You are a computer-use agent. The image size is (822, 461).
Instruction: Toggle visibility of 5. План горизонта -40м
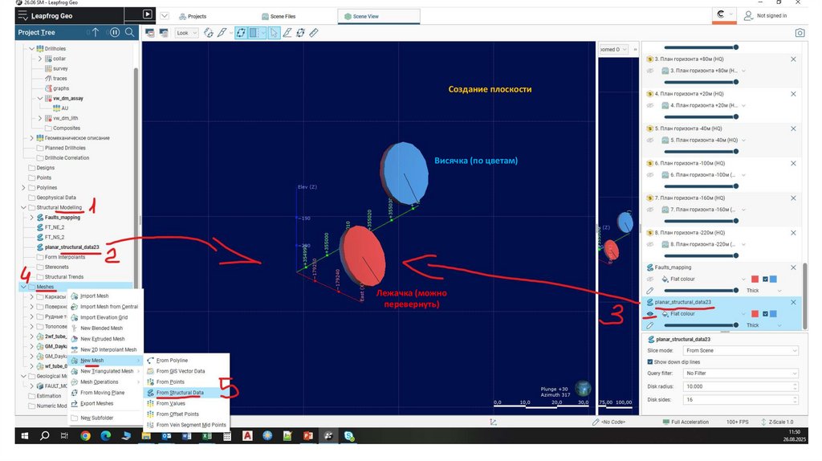point(650,140)
